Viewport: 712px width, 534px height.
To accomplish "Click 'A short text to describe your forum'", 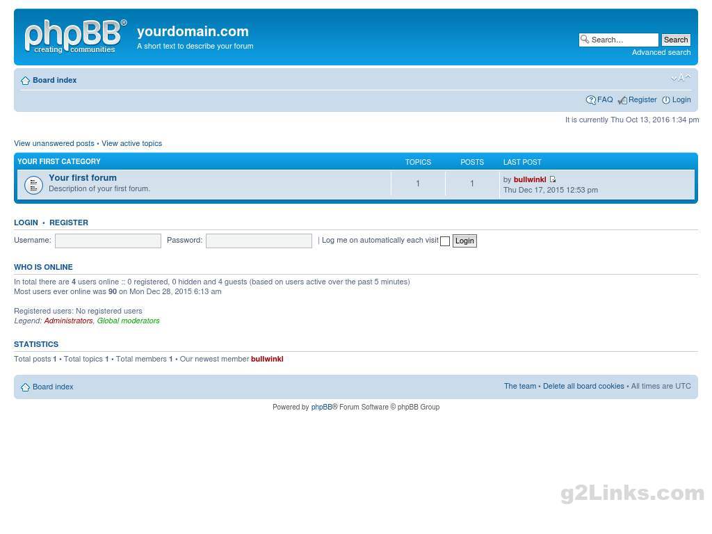I will (x=195, y=46).
